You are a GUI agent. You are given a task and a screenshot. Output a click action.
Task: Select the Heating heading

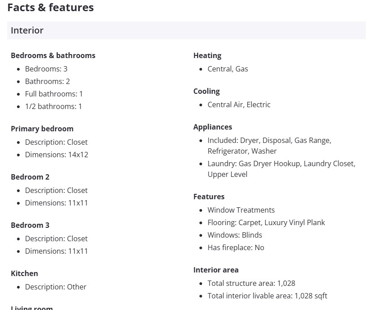(207, 55)
